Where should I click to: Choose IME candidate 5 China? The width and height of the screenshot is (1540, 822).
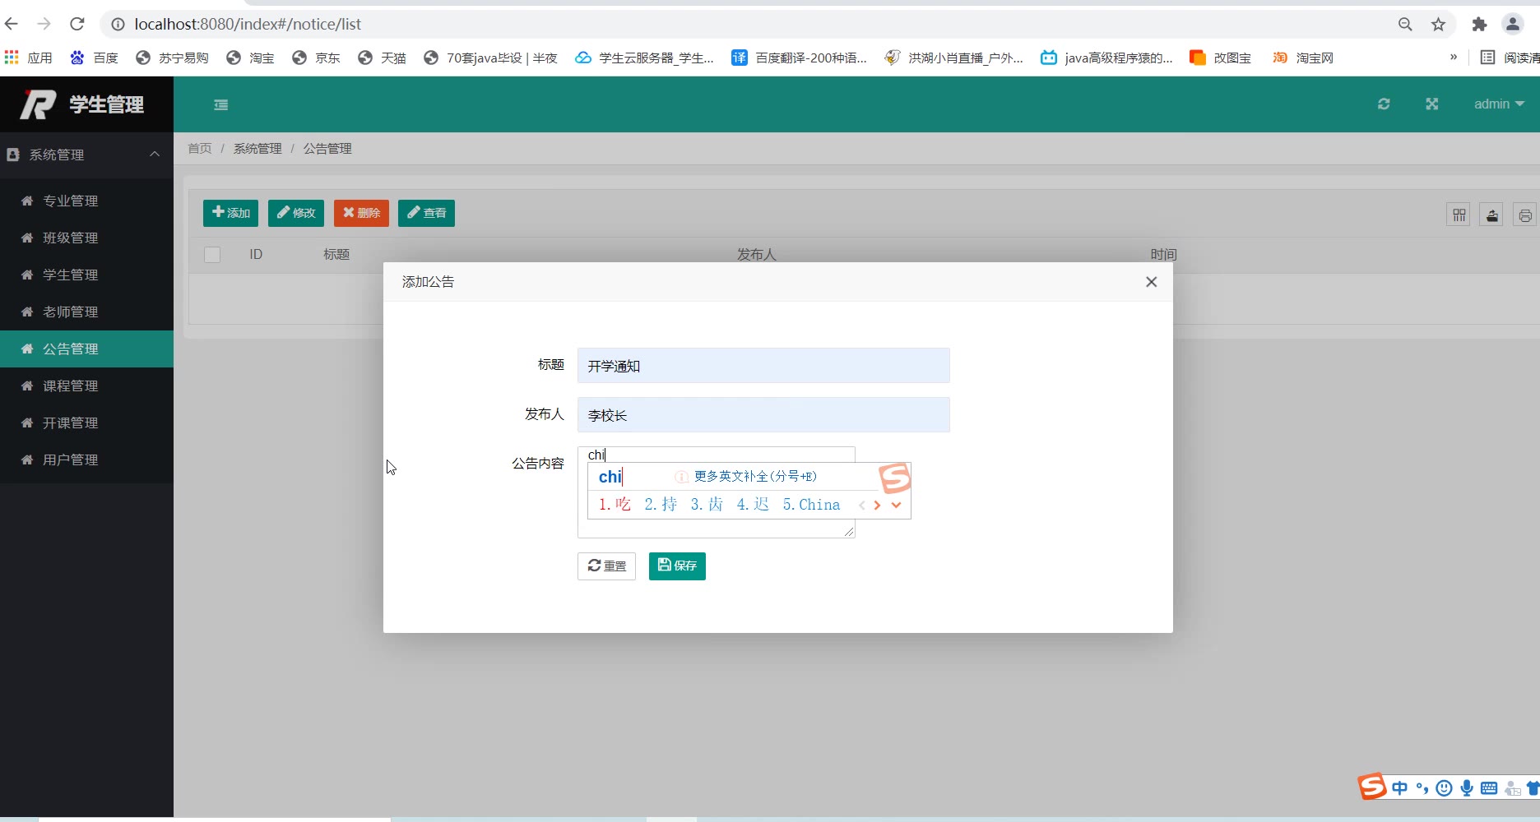tap(811, 505)
